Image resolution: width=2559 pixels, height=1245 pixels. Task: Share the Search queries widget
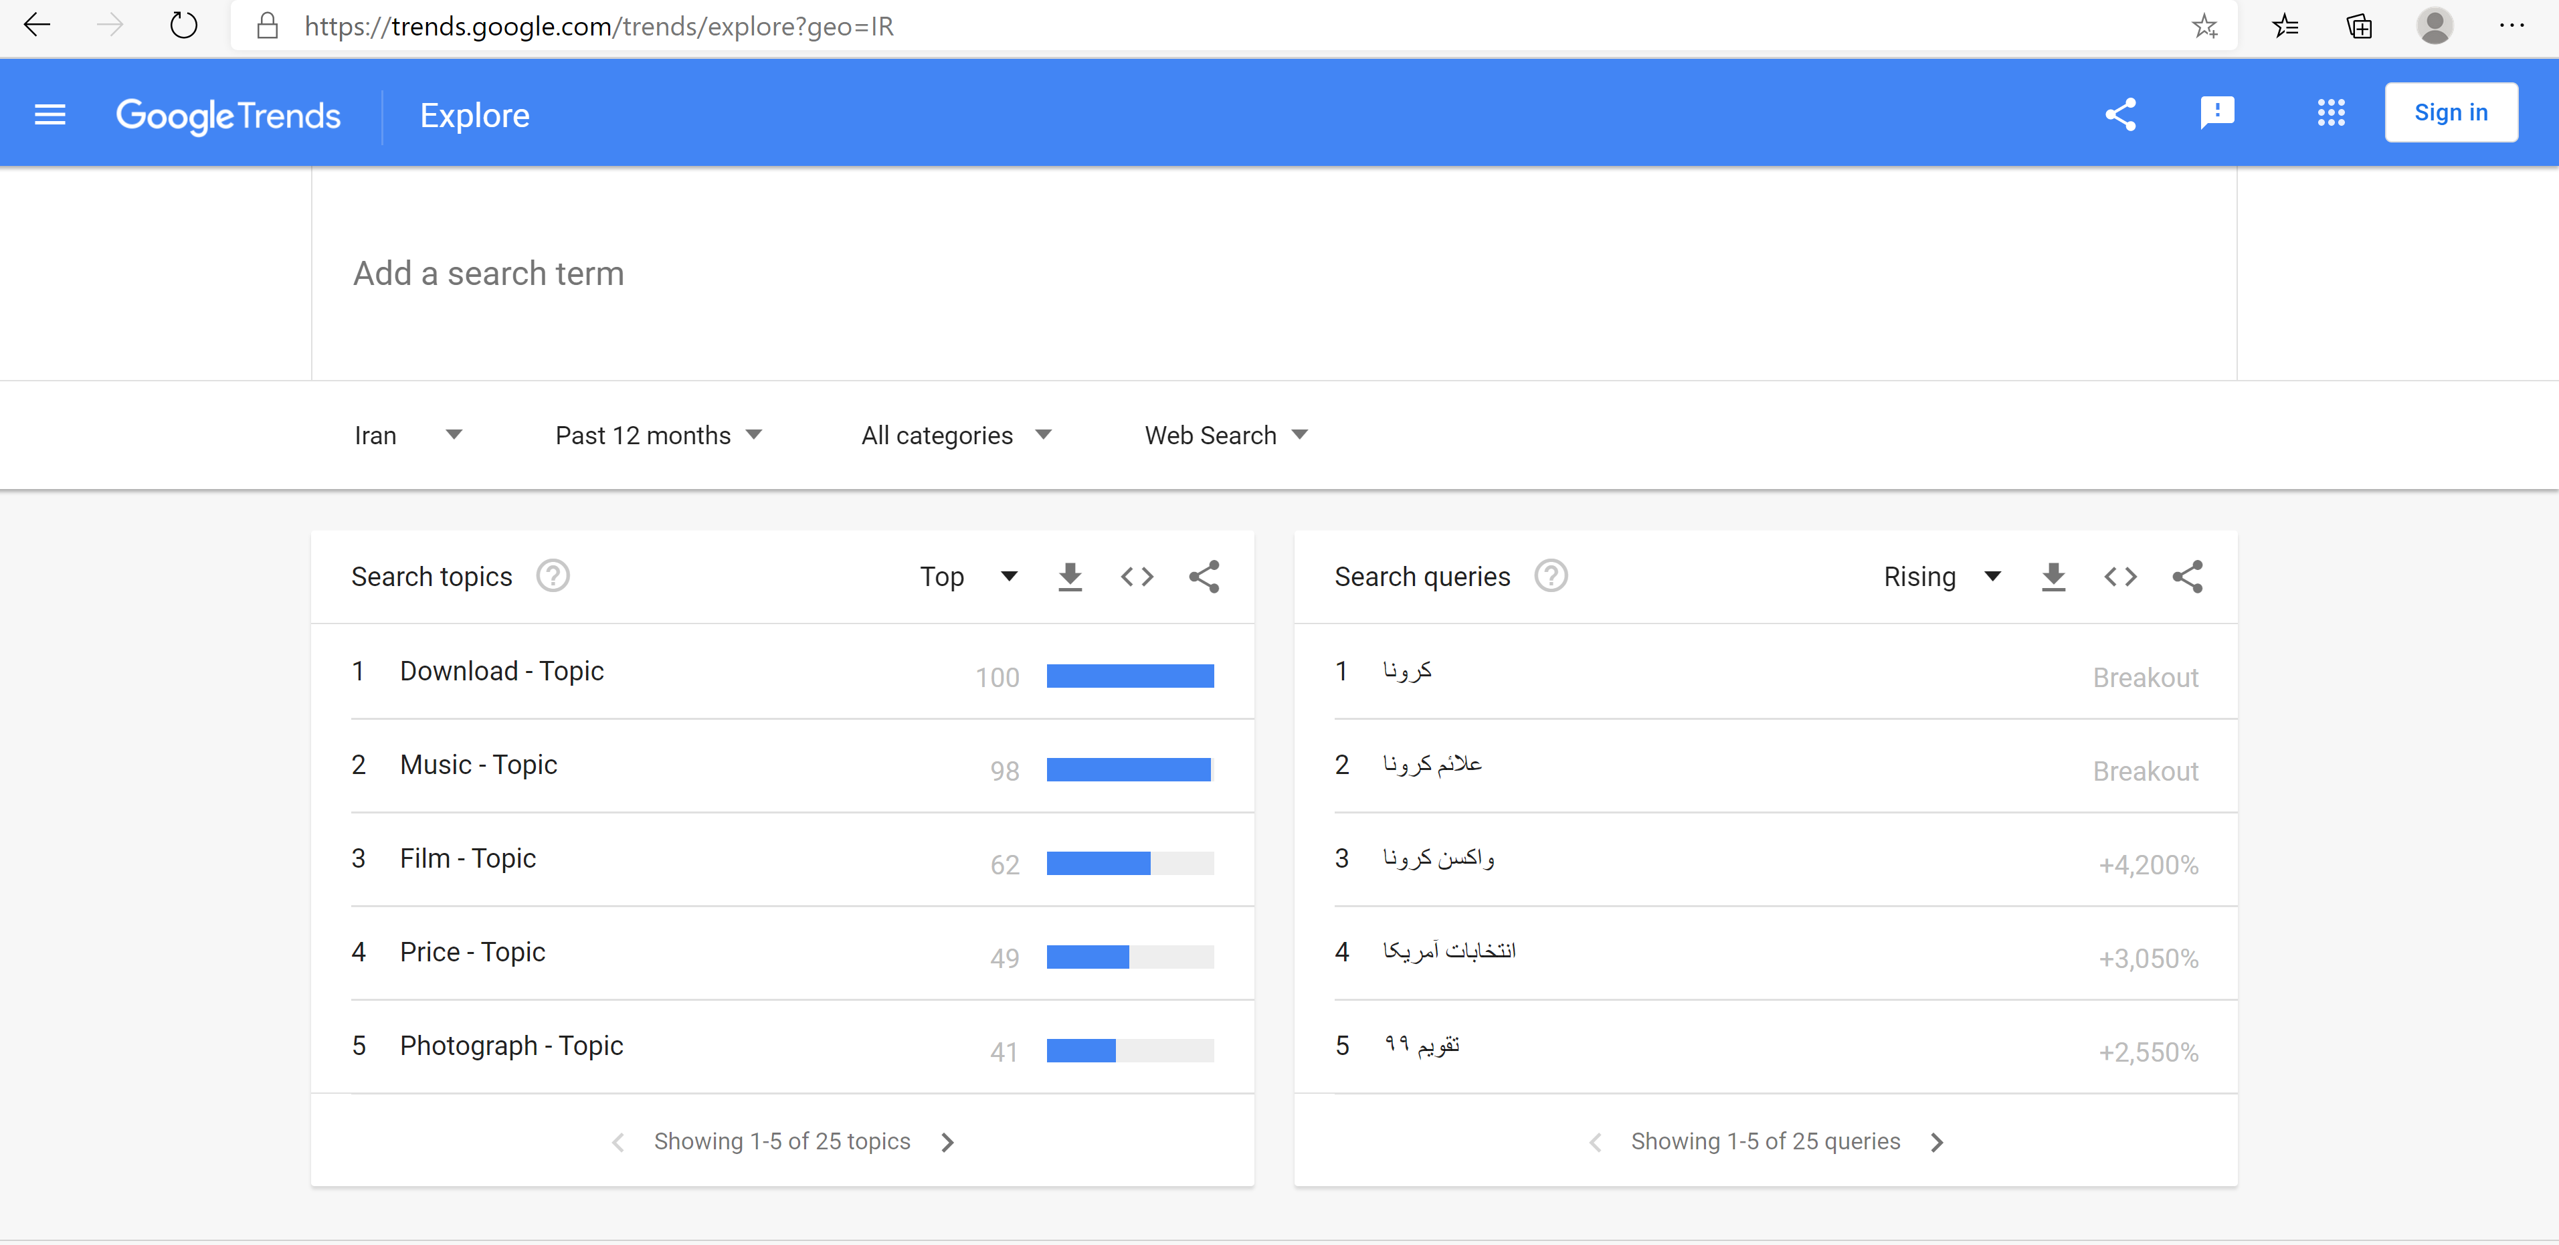2186,576
